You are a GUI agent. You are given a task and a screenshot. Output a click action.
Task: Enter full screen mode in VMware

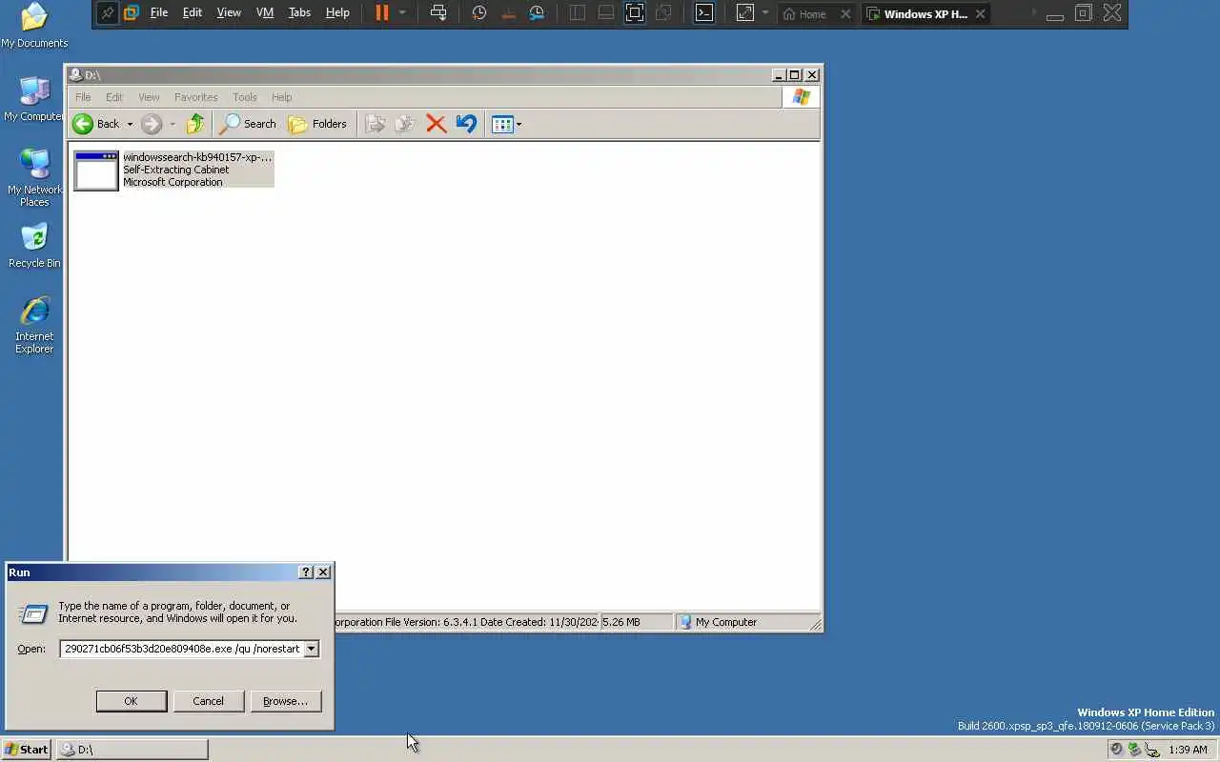[x=635, y=13]
